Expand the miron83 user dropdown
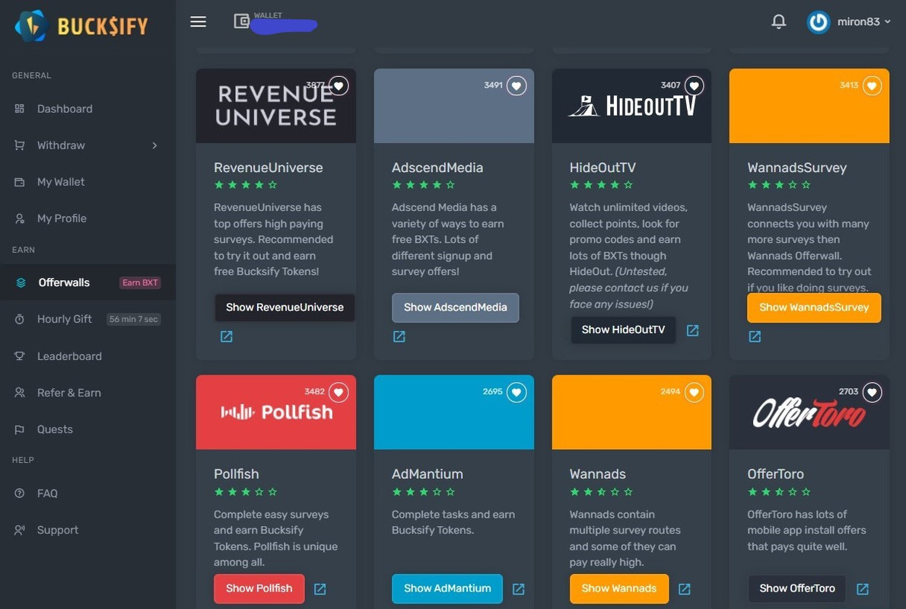Viewport: 906px width, 609px height. [x=863, y=21]
